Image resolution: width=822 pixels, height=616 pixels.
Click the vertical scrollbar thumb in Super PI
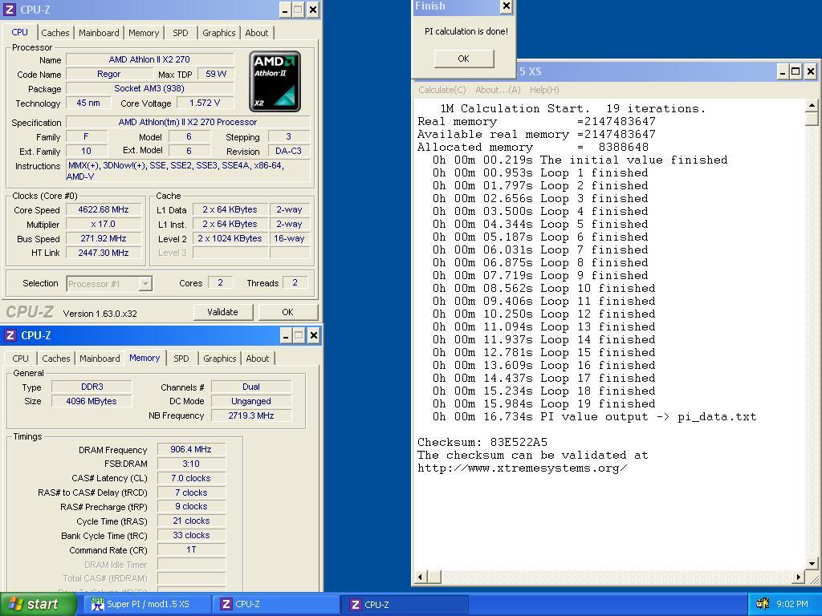point(812,120)
